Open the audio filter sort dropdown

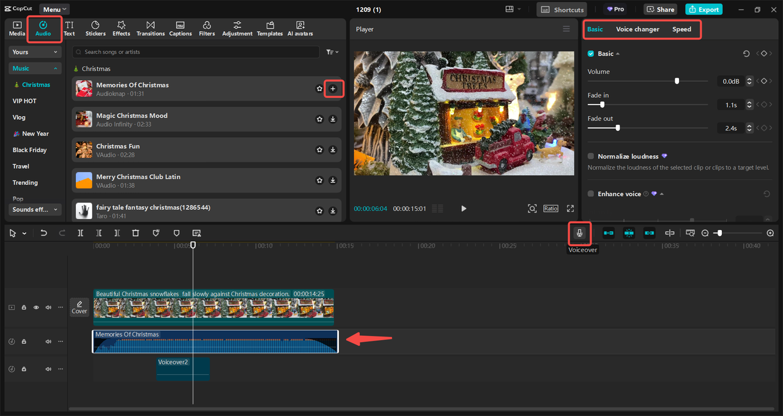[332, 52]
